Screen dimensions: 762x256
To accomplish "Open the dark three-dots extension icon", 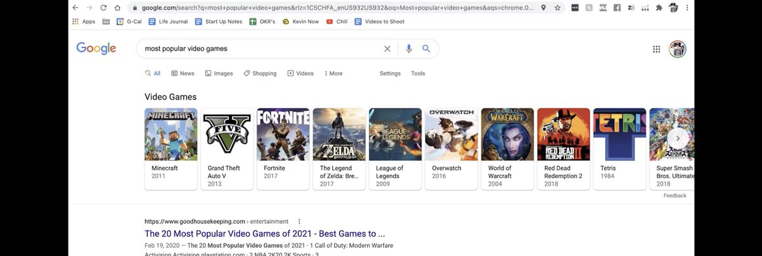I will (575, 8).
